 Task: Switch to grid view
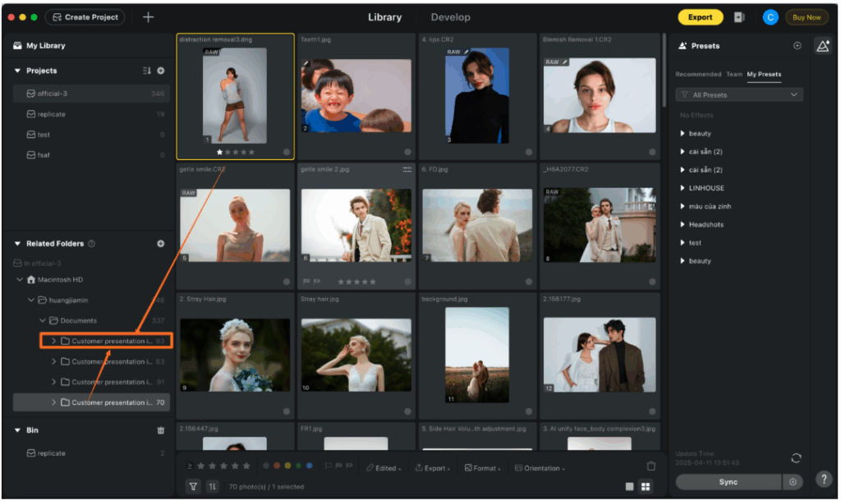coord(646,487)
